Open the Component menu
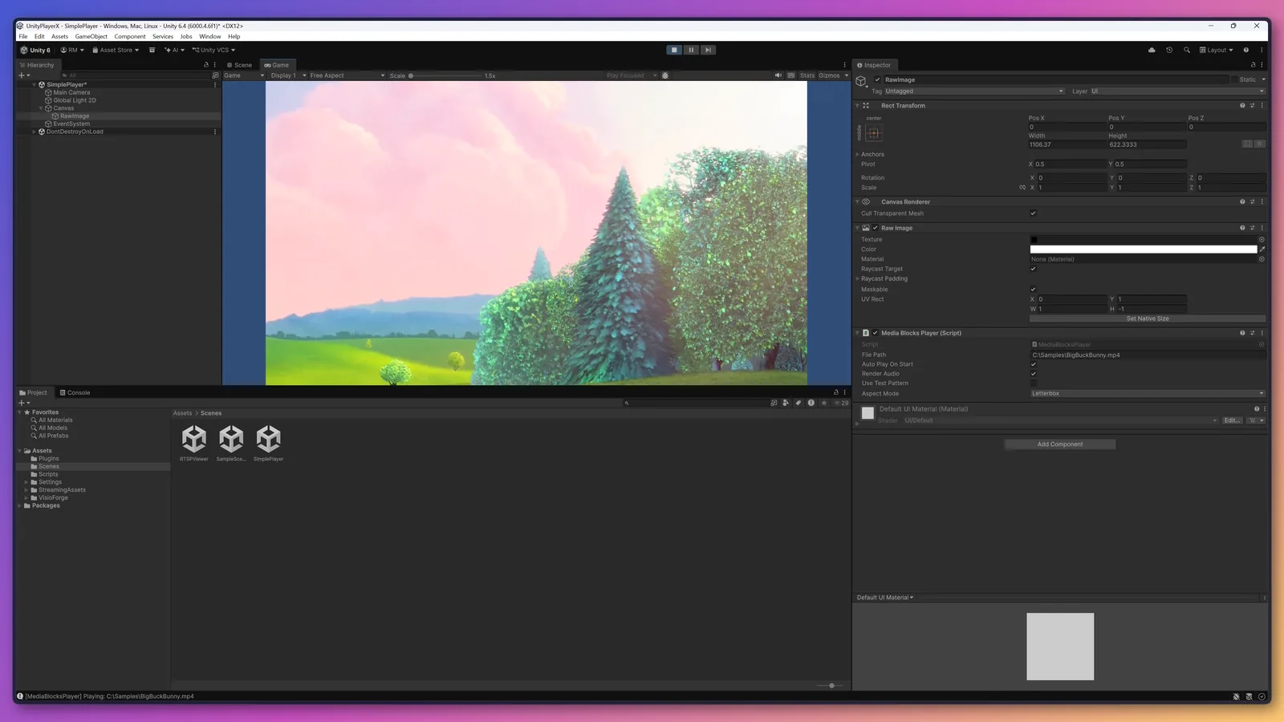 (x=130, y=36)
